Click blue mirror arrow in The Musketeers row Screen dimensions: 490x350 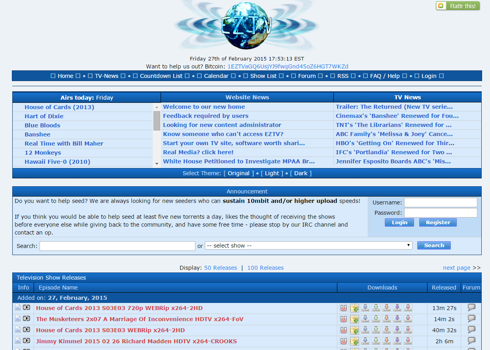click(365, 319)
